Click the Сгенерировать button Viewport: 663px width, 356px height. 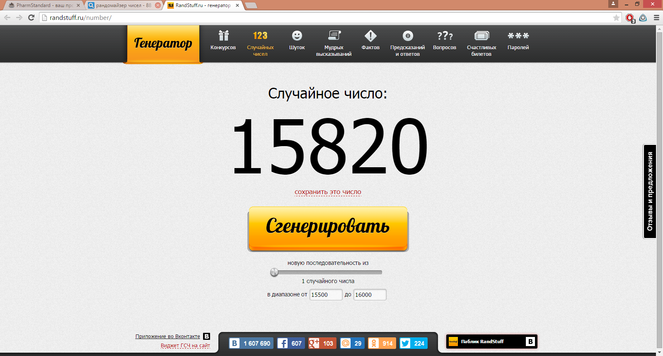tap(328, 228)
